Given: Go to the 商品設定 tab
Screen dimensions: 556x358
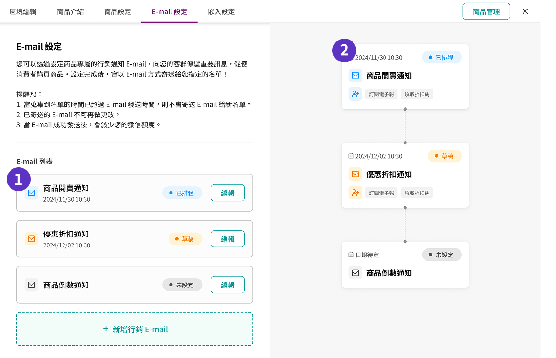Looking at the screenshot, I should click(118, 11).
